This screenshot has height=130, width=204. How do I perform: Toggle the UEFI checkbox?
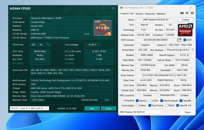[185, 40]
